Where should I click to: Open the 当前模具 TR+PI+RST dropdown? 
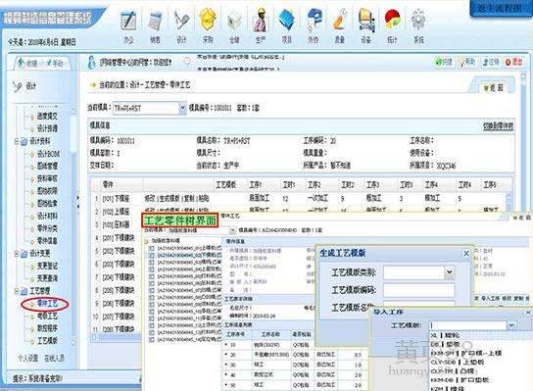pos(183,108)
